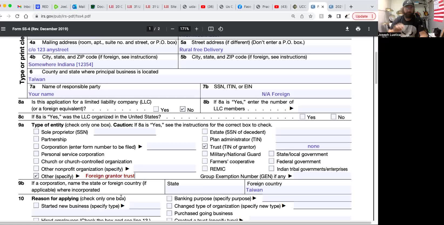This screenshot has width=444, height=225.
Task: Open PDF viewer more actions menu
Action: (x=369, y=29)
